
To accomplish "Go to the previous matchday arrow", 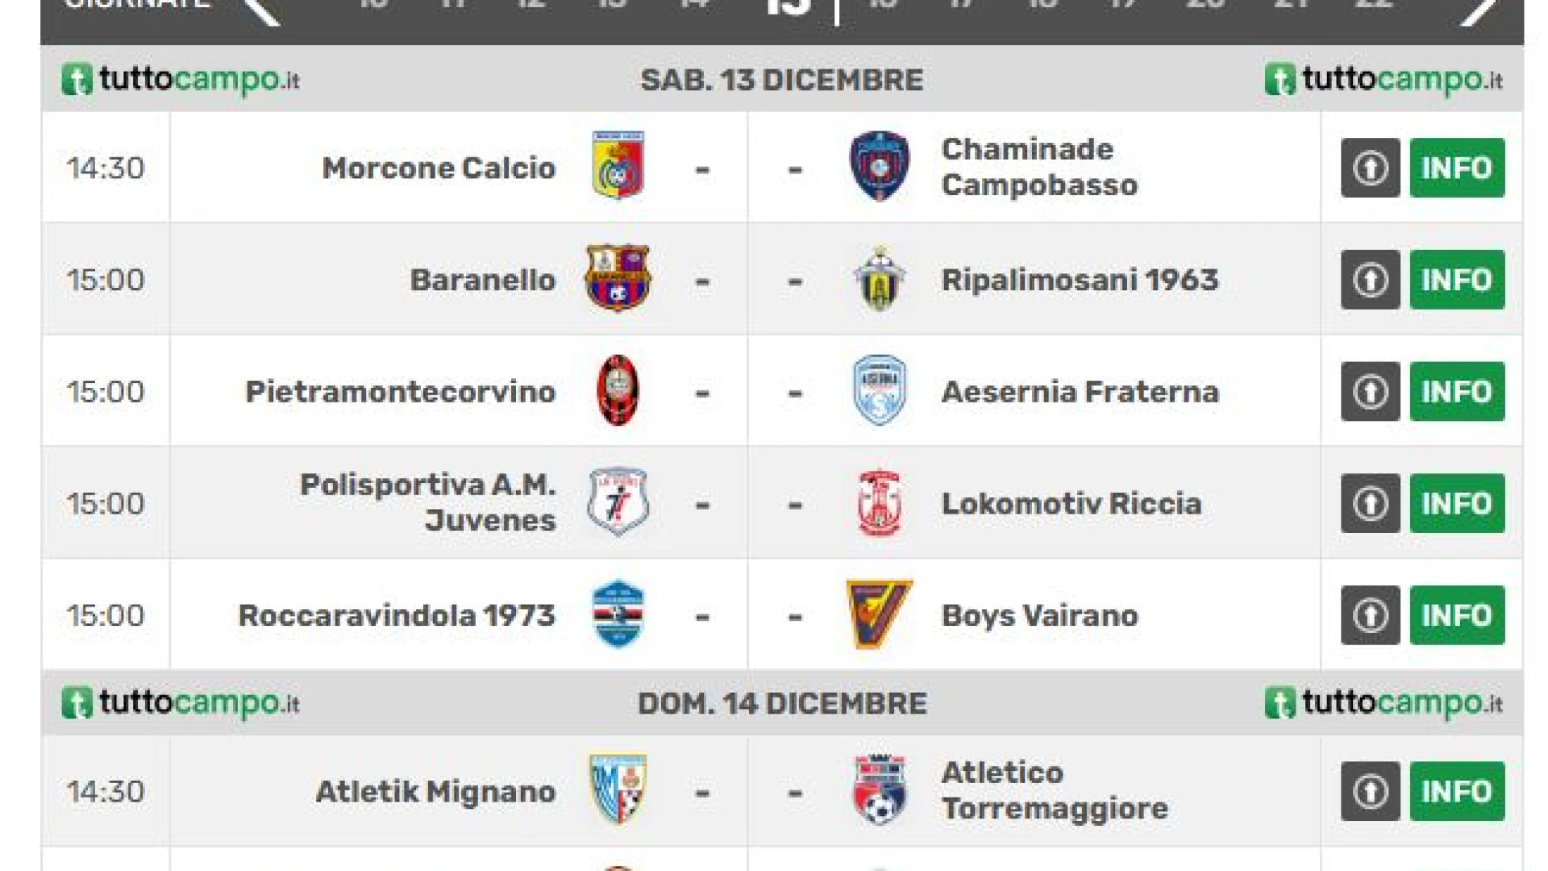I will tap(262, 10).
